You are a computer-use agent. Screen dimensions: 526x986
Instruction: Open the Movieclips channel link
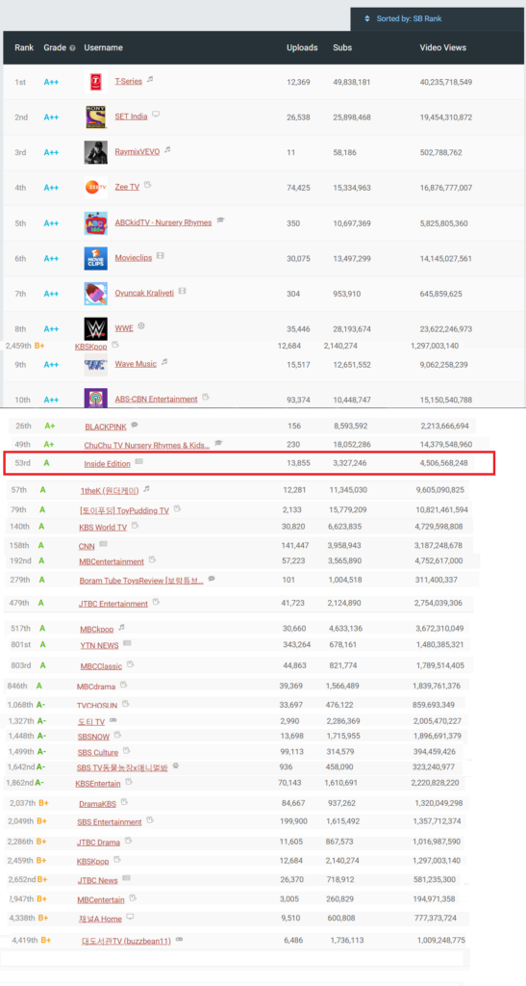(134, 258)
